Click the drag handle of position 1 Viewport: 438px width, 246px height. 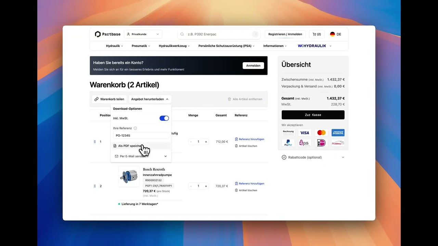pyautogui.click(x=95, y=141)
